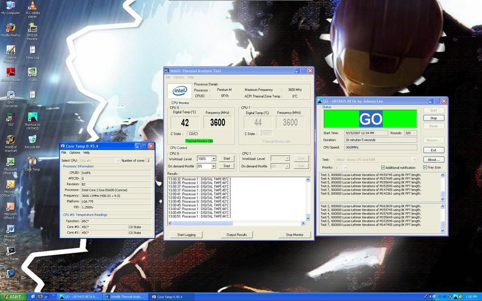This screenshot has height=301, width=482.
Task: Click the Stop button in ORTHOS
Action: click(x=434, y=118)
